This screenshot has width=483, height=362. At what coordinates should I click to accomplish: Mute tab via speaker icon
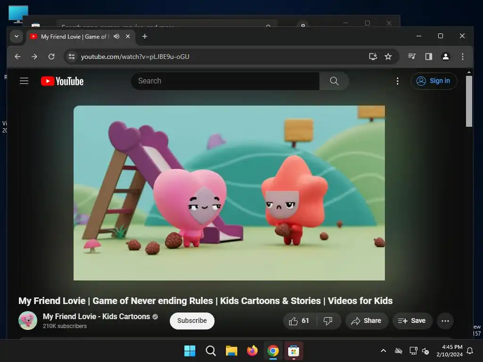(117, 36)
